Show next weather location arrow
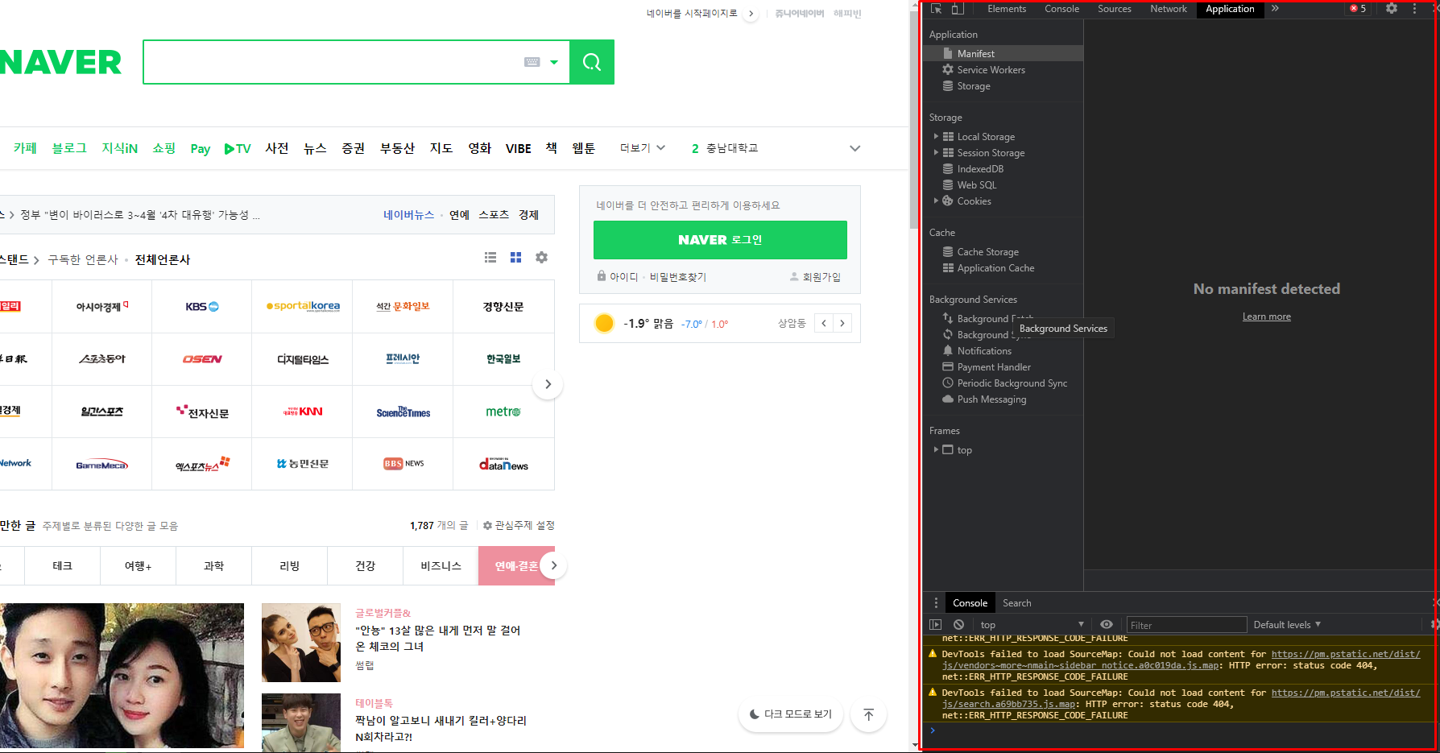The image size is (1440, 753). [x=842, y=324]
